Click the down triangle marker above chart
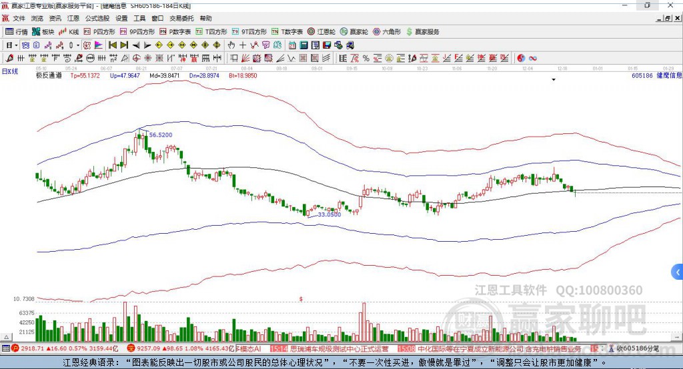Viewport: 683px width, 369px height. click(554, 80)
